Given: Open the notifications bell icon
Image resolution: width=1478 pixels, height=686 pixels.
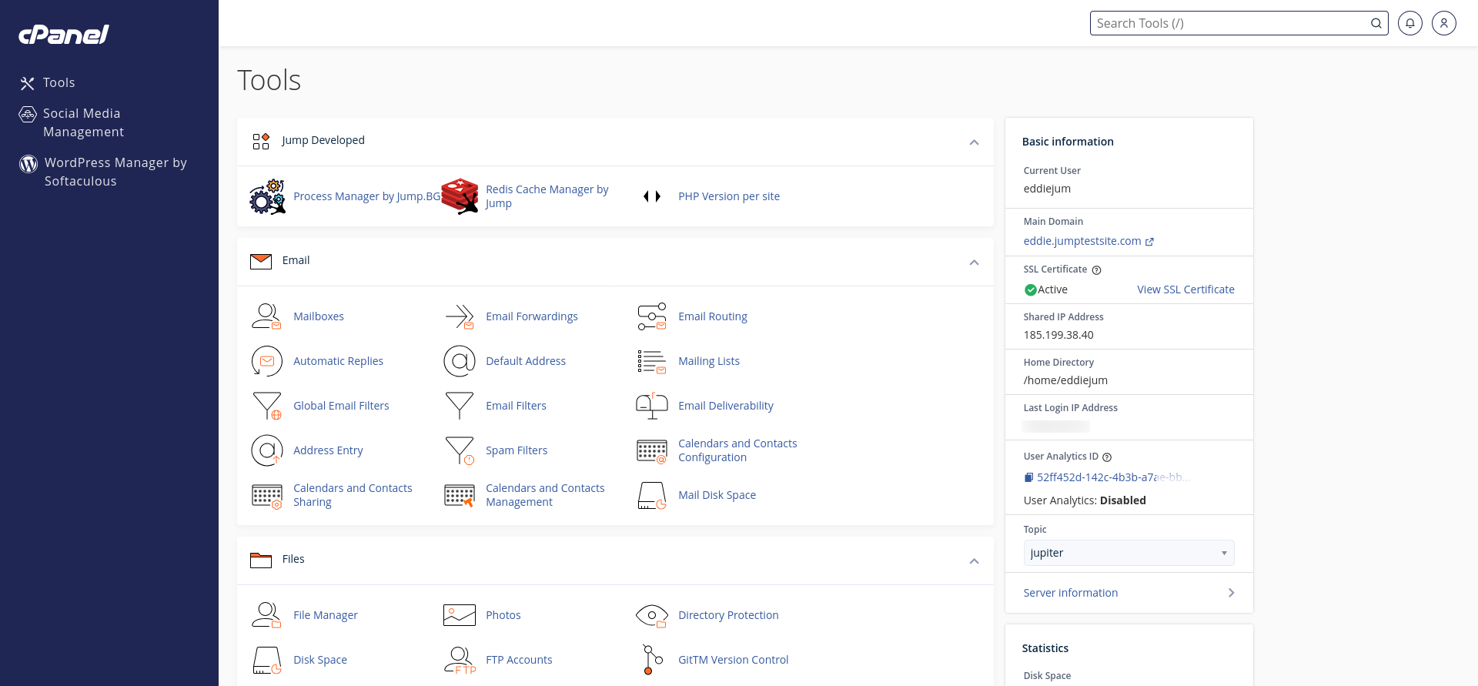Looking at the screenshot, I should (x=1410, y=23).
